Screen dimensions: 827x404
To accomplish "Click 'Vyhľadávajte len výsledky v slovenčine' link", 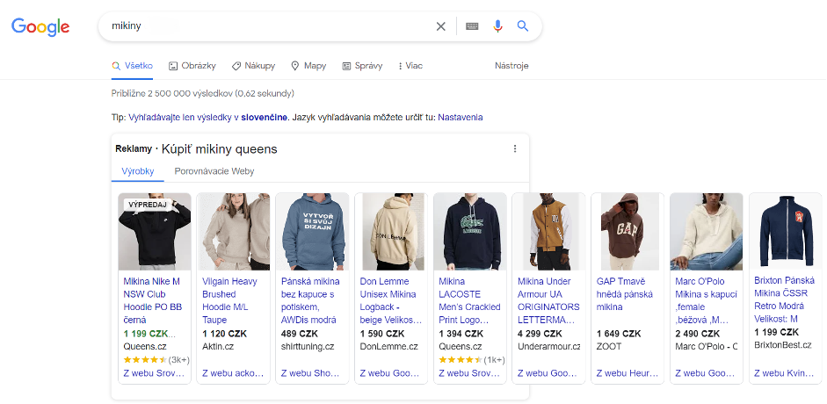I will pyautogui.click(x=208, y=118).
